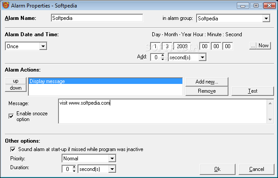Click the Duration value input field
Viewport: 278px width, 178px height.
[67, 169]
